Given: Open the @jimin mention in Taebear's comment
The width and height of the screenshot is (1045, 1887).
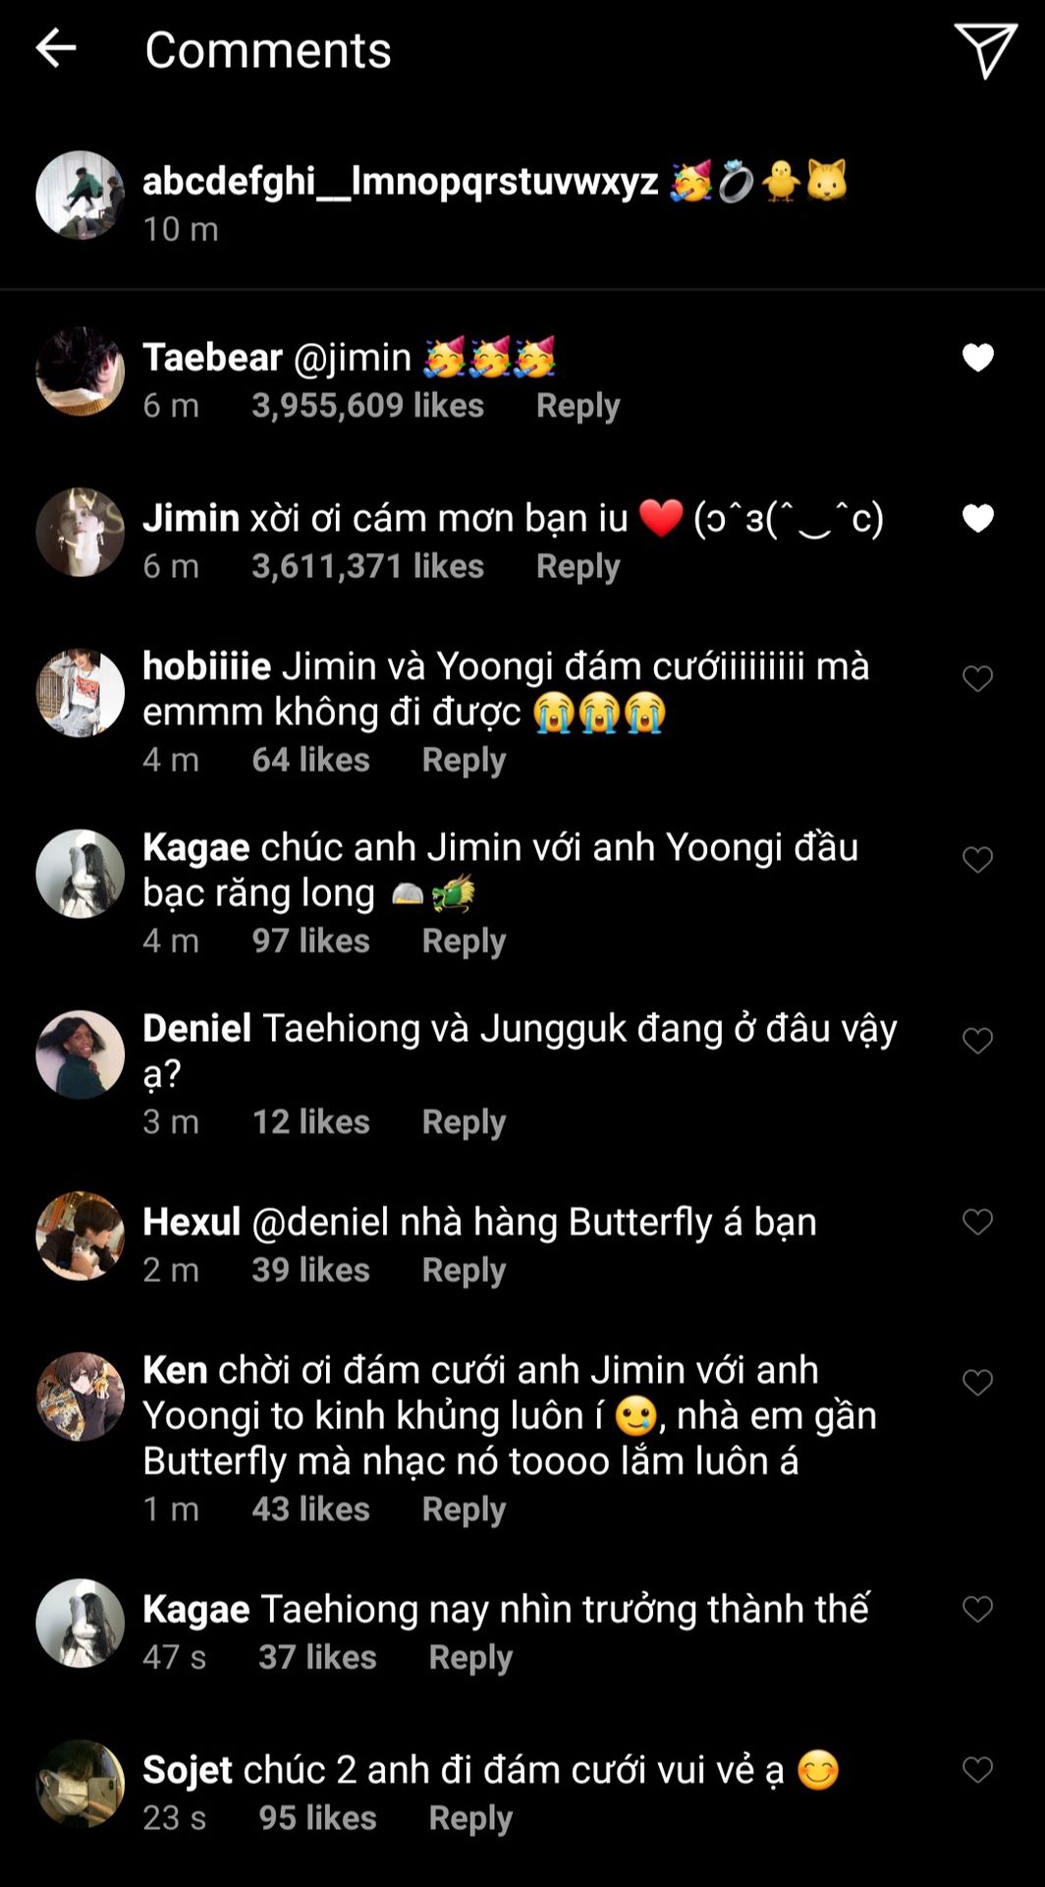Looking at the screenshot, I should coord(352,358).
